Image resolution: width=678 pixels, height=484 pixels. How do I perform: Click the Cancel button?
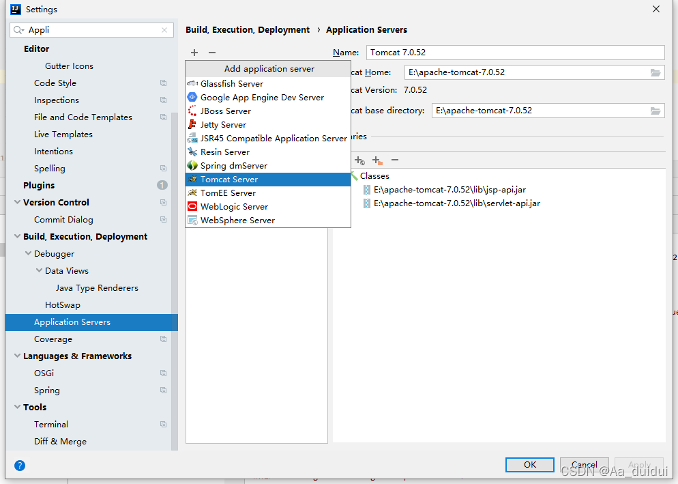[584, 464]
